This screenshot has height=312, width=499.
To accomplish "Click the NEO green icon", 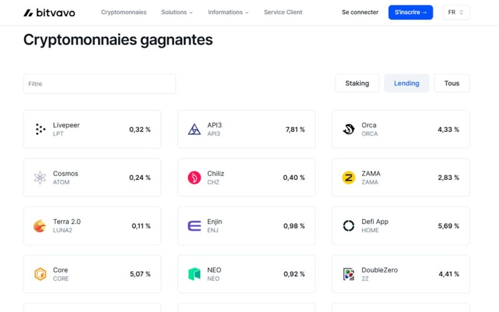I will pos(194,274).
